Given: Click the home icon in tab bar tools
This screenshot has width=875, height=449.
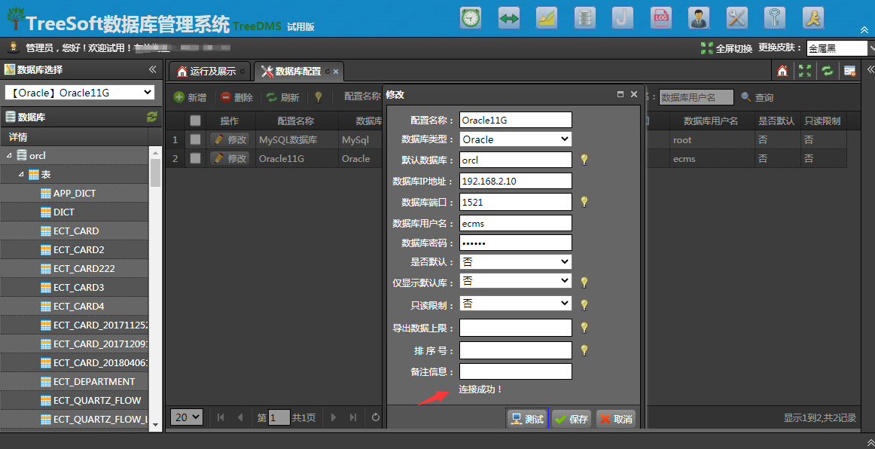Looking at the screenshot, I should [782, 71].
